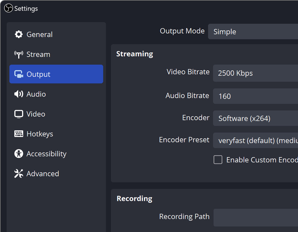This screenshot has width=298, height=232.
Task: Click the Stream antenna icon
Action: click(18, 54)
